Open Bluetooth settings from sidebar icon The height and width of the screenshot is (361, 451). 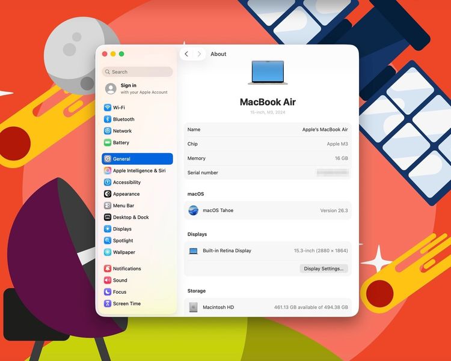pos(108,119)
